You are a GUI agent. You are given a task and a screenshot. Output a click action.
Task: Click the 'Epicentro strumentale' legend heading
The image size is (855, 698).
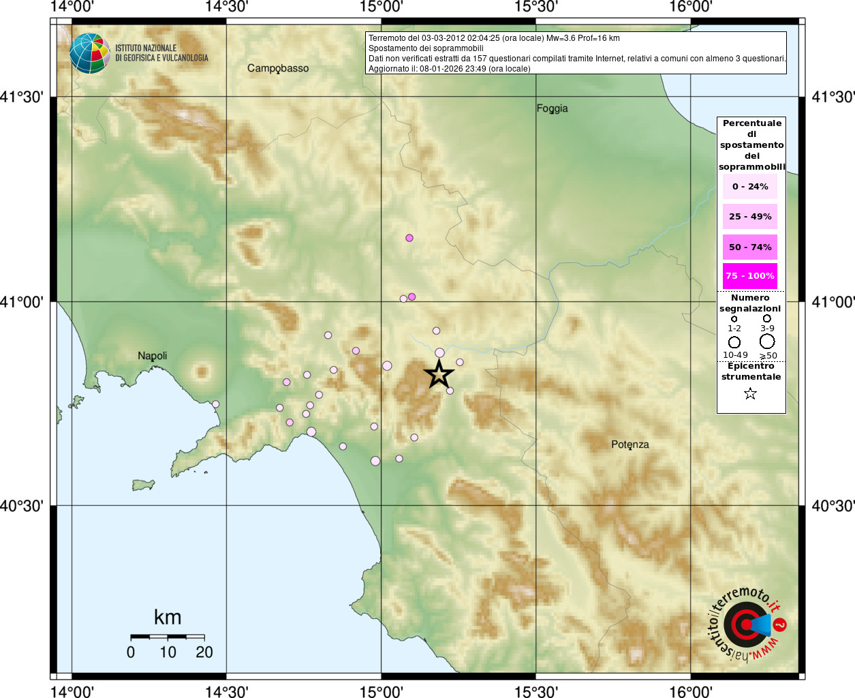click(751, 371)
